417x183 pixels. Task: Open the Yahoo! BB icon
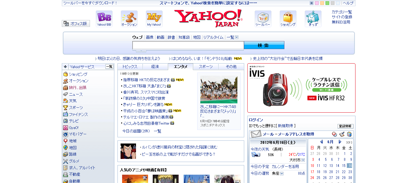[x=104, y=19]
